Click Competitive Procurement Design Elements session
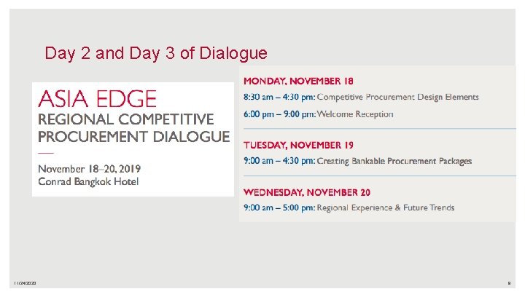 click(398, 97)
